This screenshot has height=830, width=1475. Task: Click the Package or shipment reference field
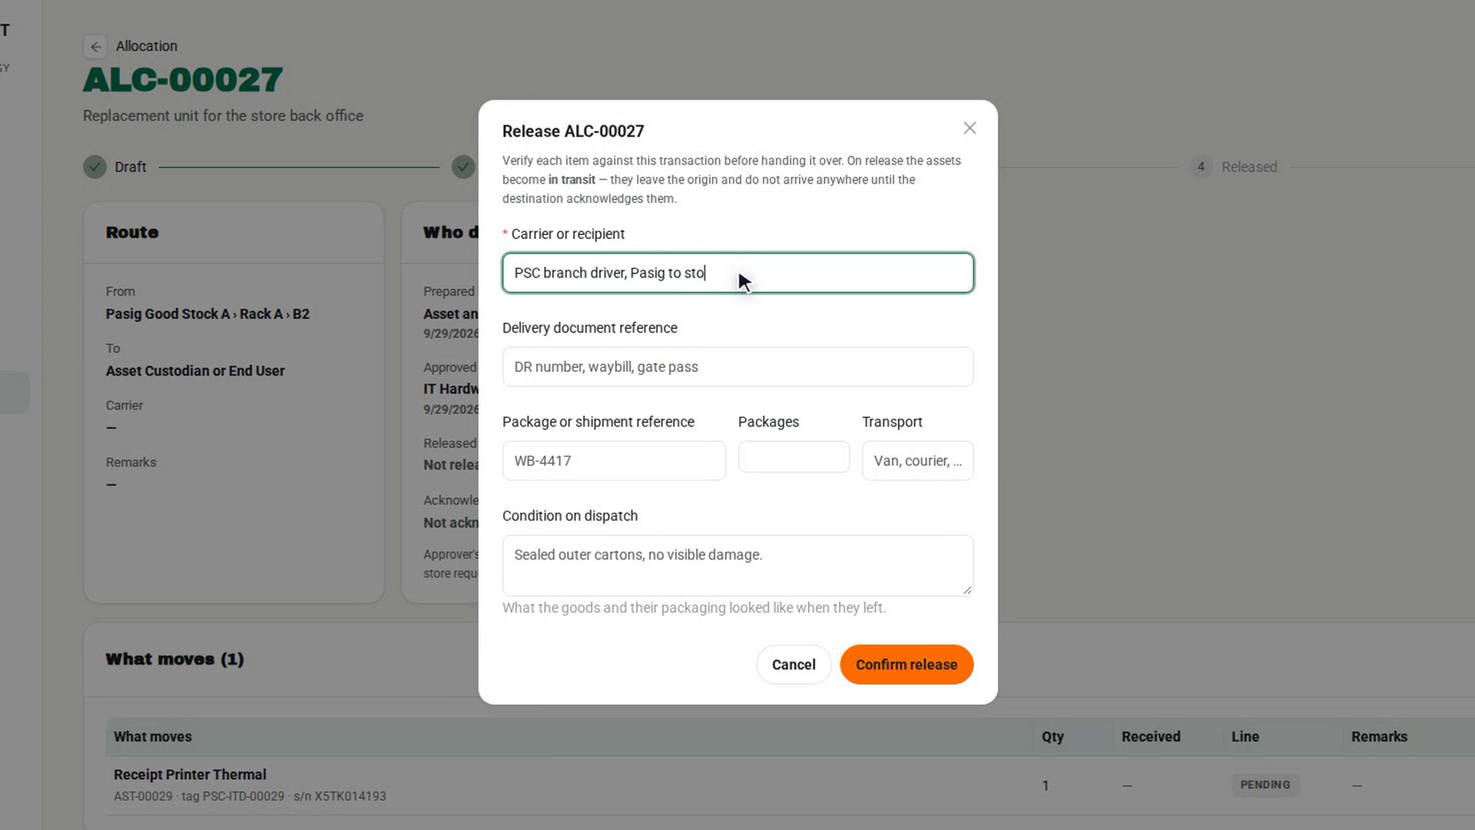614,460
